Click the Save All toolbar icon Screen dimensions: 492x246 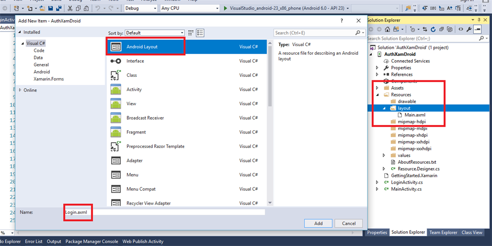(58, 8)
